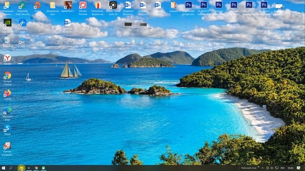Screen dimensions: 305x171
Task: Select the play market Photoshop file
Action: (x=189, y=8)
